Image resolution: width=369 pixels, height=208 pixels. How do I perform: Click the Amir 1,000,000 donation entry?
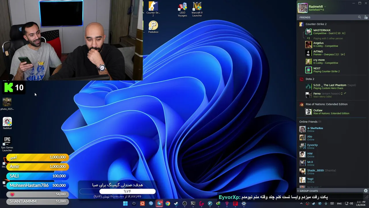tap(37, 167)
